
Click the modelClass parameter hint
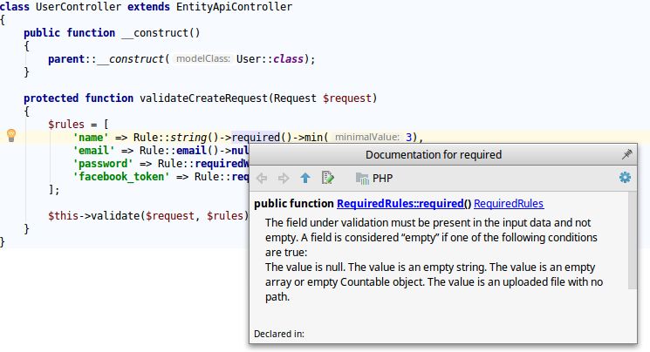[x=203, y=58]
